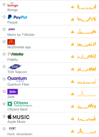The image size is (99, 137).
Task: Open the Citizens Bank text link
Action: click(x=18, y=109)
